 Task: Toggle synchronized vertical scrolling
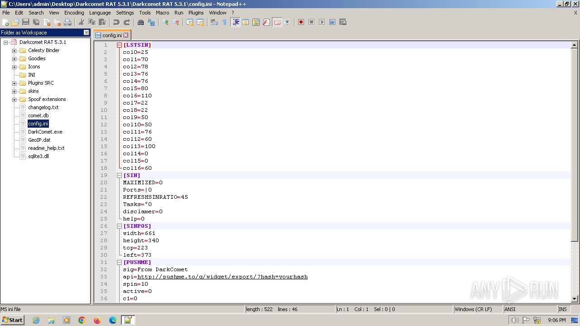tap(190, 22)
